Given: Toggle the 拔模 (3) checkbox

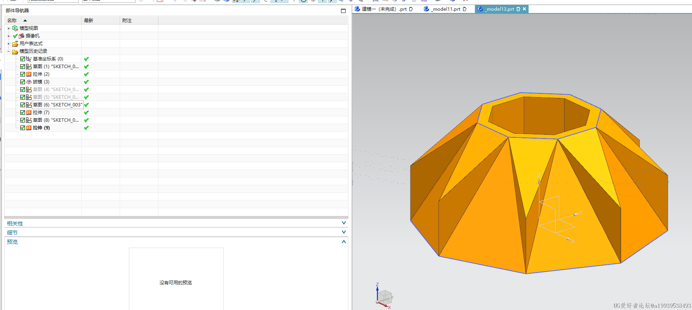Looking at the screenshot, I should [x=23, y=82].
